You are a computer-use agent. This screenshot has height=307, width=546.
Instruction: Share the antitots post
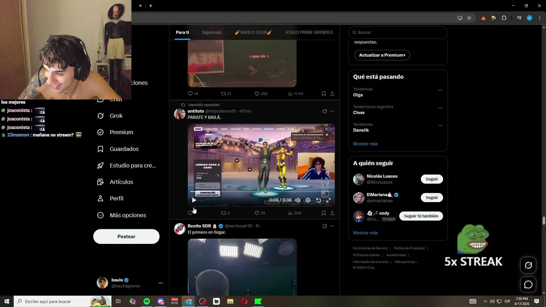[332, 213]
